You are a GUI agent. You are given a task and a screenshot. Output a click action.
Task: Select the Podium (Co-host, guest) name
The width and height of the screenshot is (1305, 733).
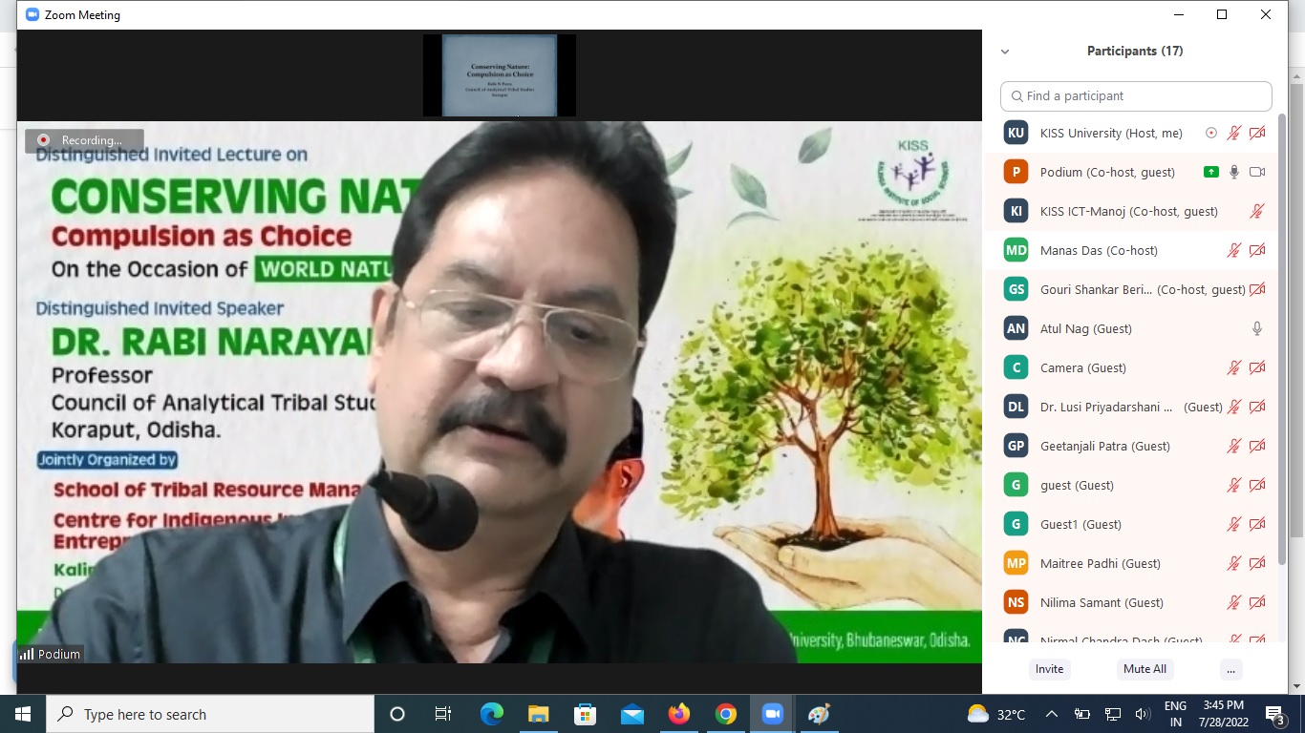click(x=1107, y=172)
